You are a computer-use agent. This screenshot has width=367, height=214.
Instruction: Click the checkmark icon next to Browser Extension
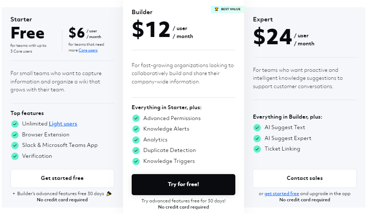pos(15,135)
